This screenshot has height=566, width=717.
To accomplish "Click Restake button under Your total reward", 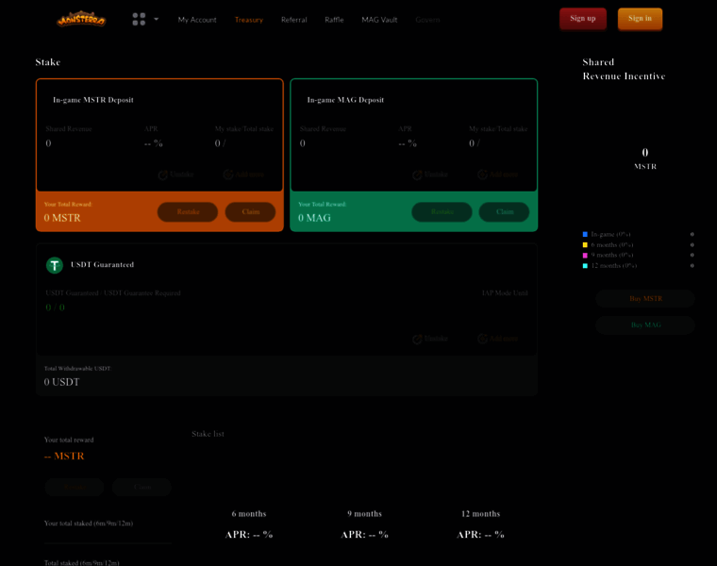I will point(75,488).
